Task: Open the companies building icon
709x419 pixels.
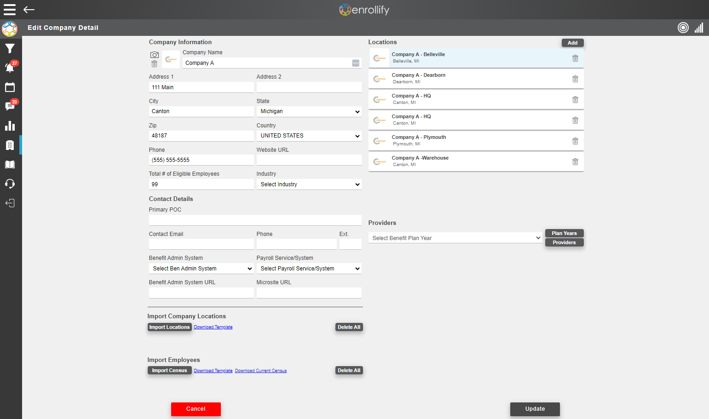Action: point(10,145)
